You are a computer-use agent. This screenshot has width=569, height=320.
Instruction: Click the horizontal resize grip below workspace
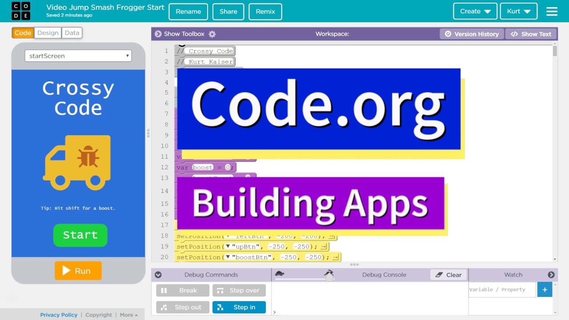point(354,264)
